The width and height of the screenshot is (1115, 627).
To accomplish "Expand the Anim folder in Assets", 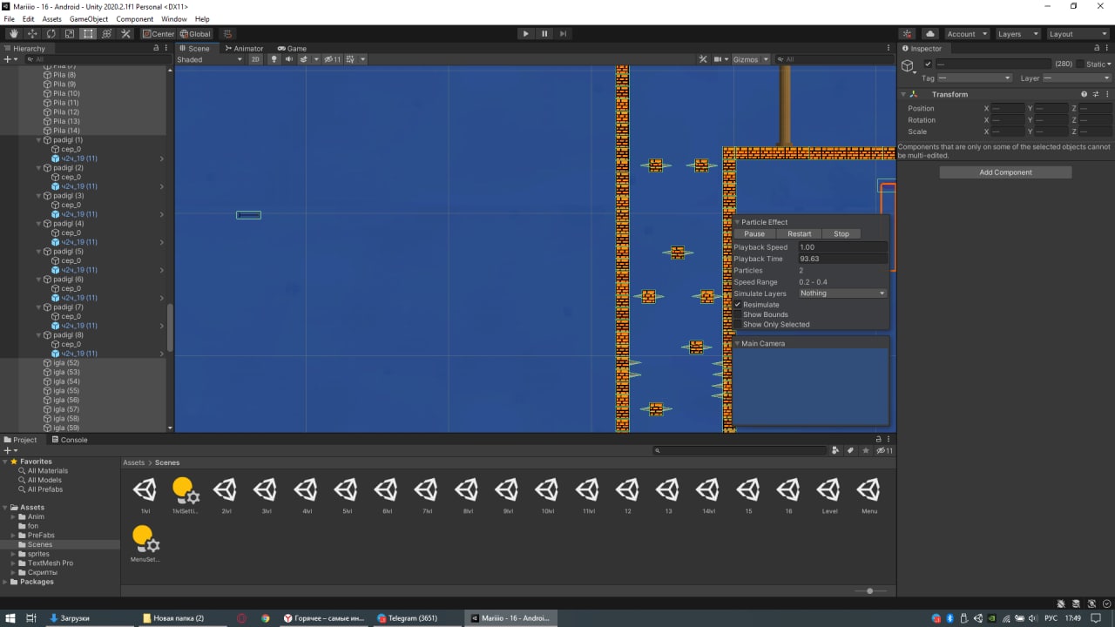I will 15,516.
